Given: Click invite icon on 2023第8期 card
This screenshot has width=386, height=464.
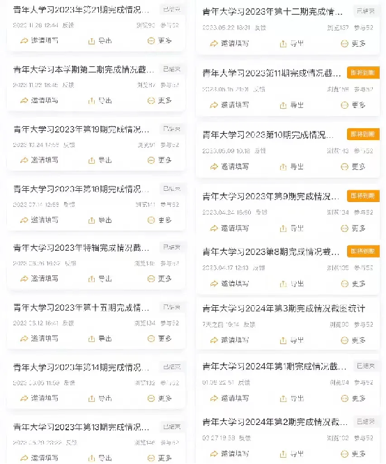Looking at the screenshot, I should click(x=214, y=284).
